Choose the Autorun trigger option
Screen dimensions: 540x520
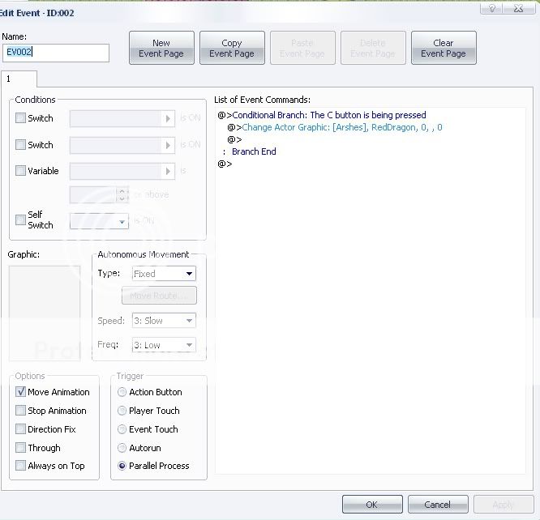pos(122,447)
